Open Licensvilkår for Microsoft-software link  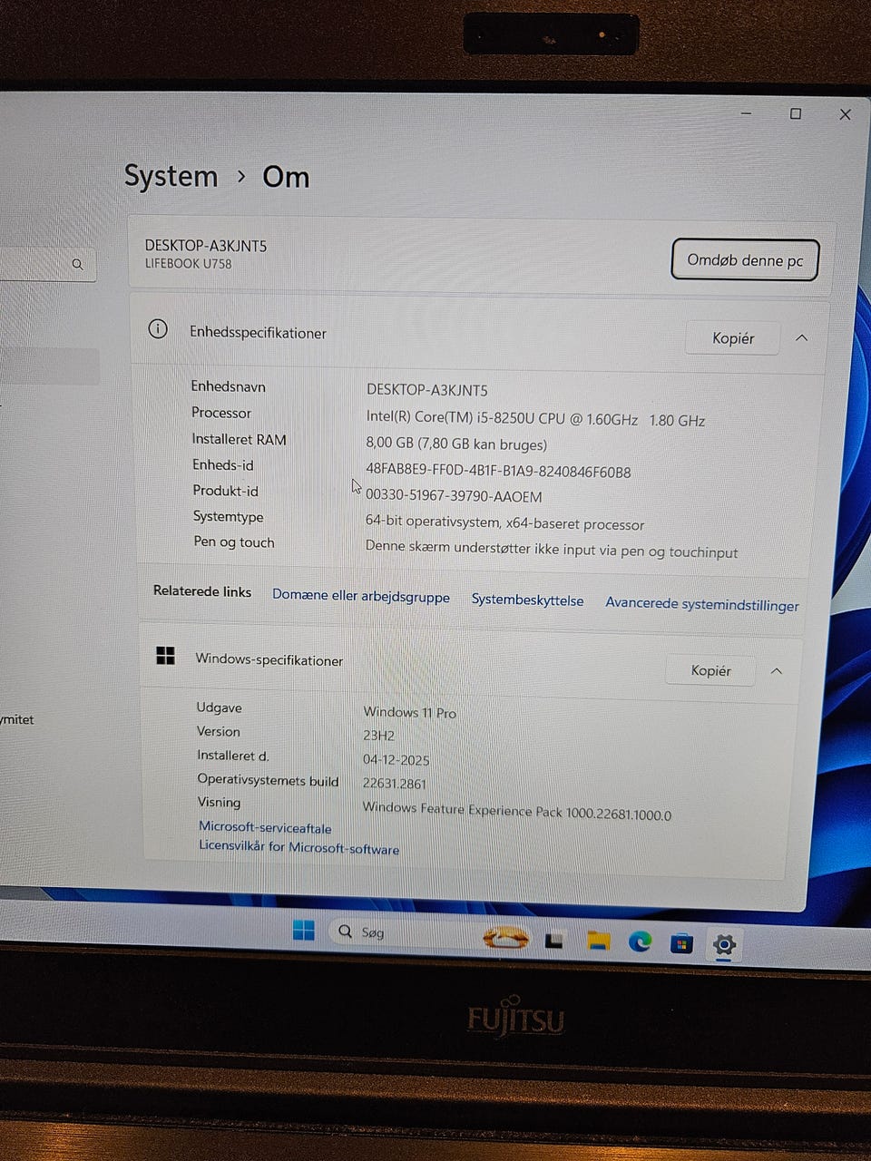[298, 847]
